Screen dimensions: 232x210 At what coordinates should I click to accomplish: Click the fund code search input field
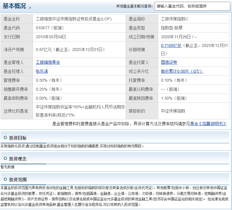click(192, 6)
